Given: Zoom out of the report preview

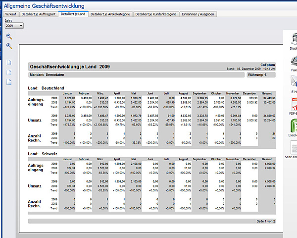Looking at the screenshot, I should 9,36.
